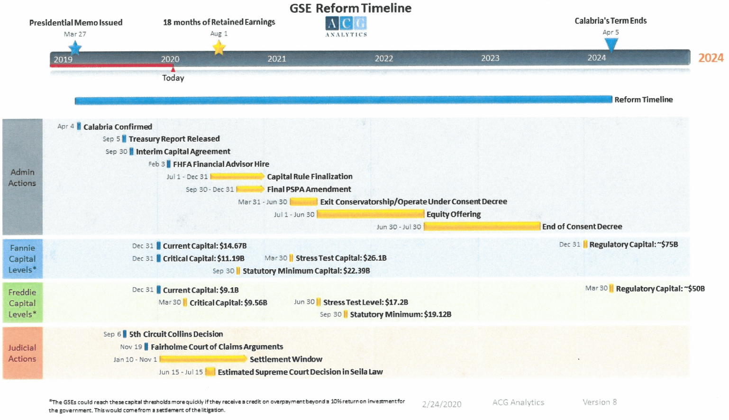Click the blue marker next to 5th Circuit Collins Decision

pyautogui.click(x=125, y=334)
